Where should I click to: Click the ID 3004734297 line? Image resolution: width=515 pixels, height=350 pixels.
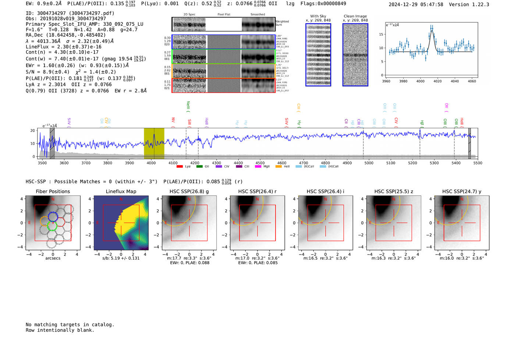[70, 13]
